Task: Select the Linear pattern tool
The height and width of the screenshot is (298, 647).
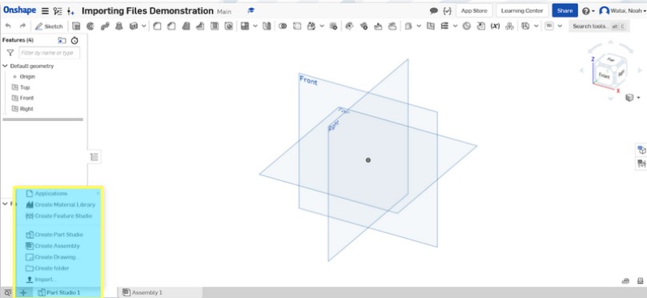Action: pyautogui.click(x=245, y=26)
